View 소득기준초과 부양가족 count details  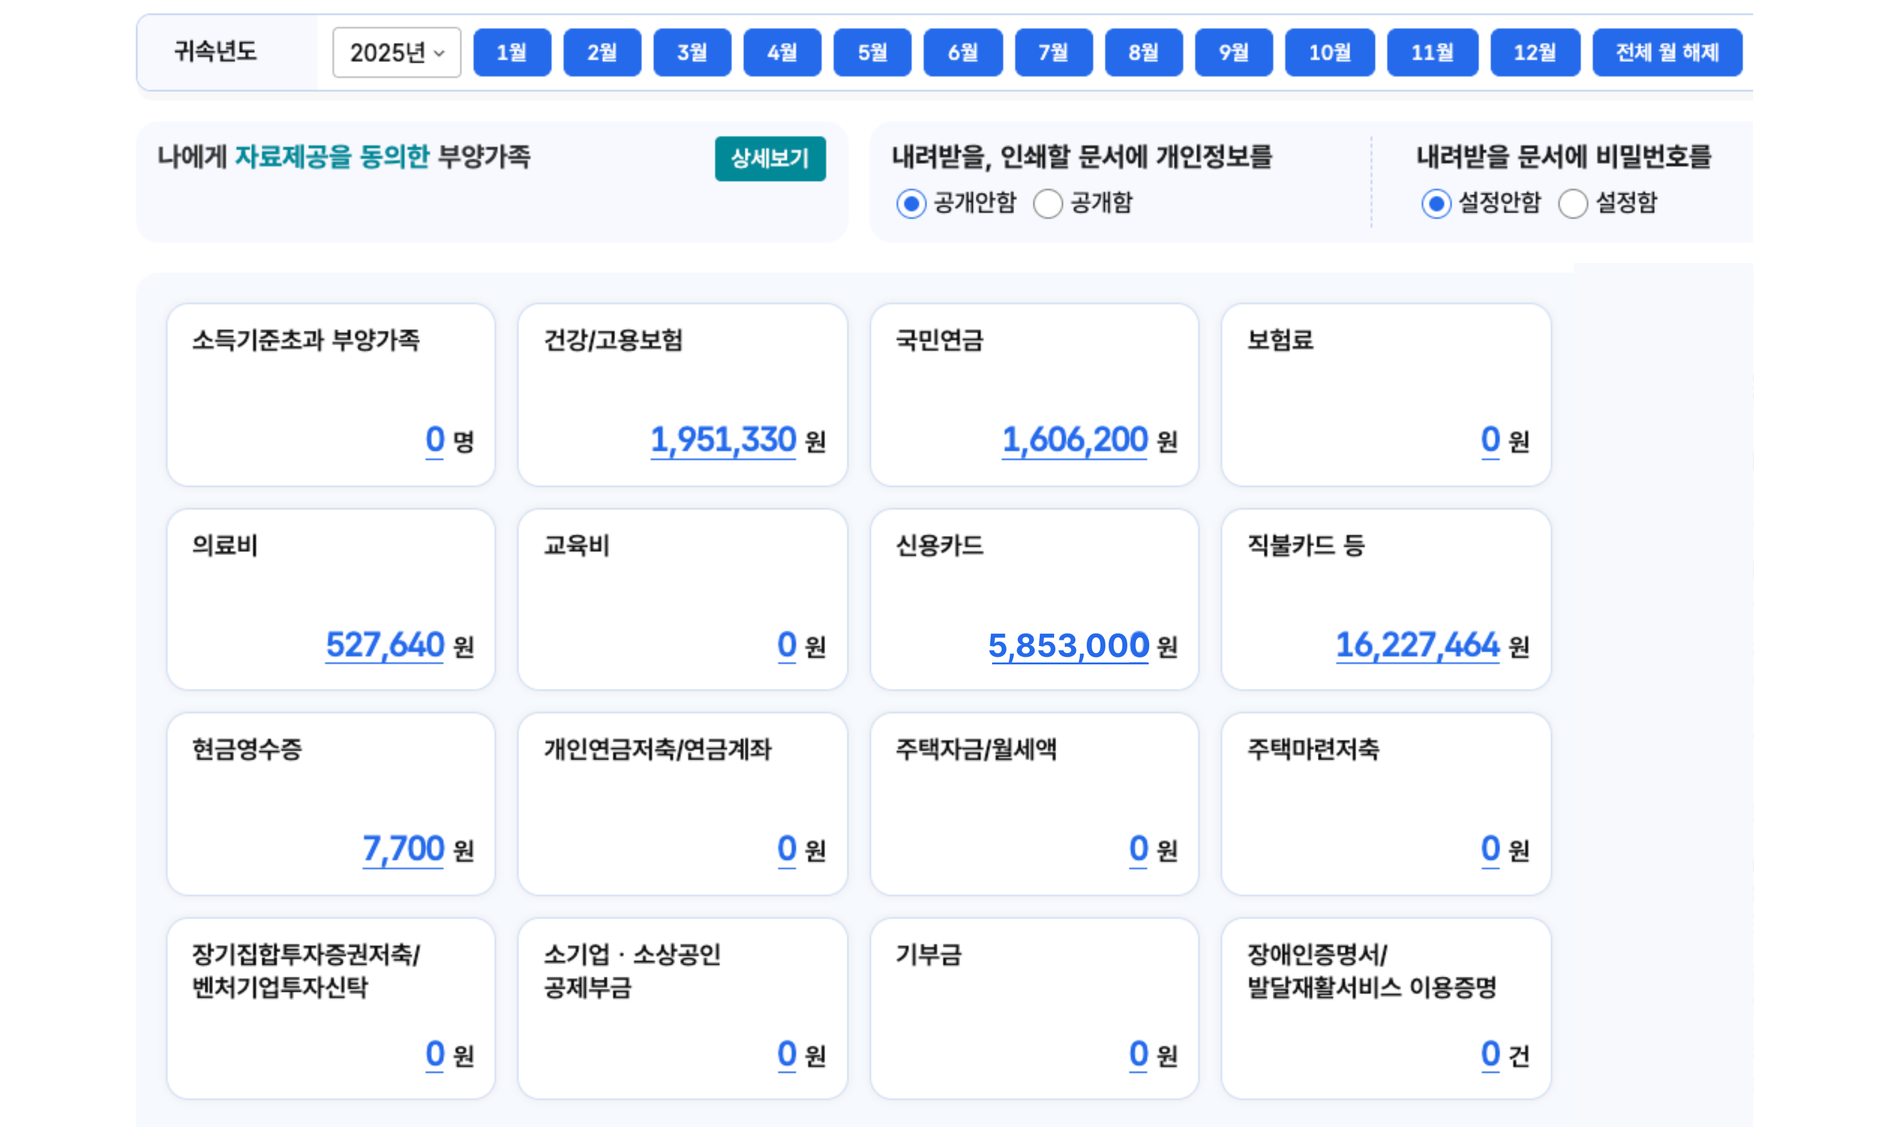click(435, 439)
